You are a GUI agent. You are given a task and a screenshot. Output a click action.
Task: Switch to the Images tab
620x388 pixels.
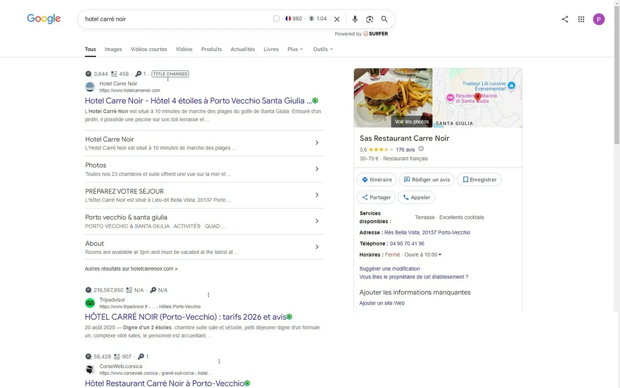pyautogui.click(x=113, y=49)
